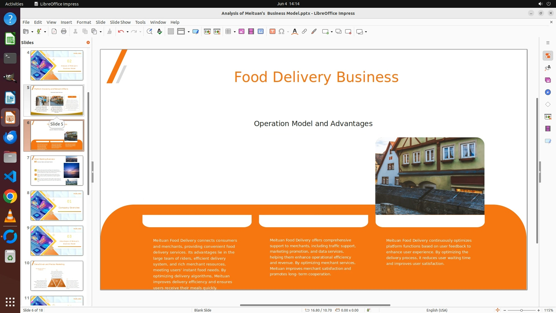The height and width of the screenshot is (313, 556).
Task: Click the Print icon in toolbar
Action: (x=64, y=32)
